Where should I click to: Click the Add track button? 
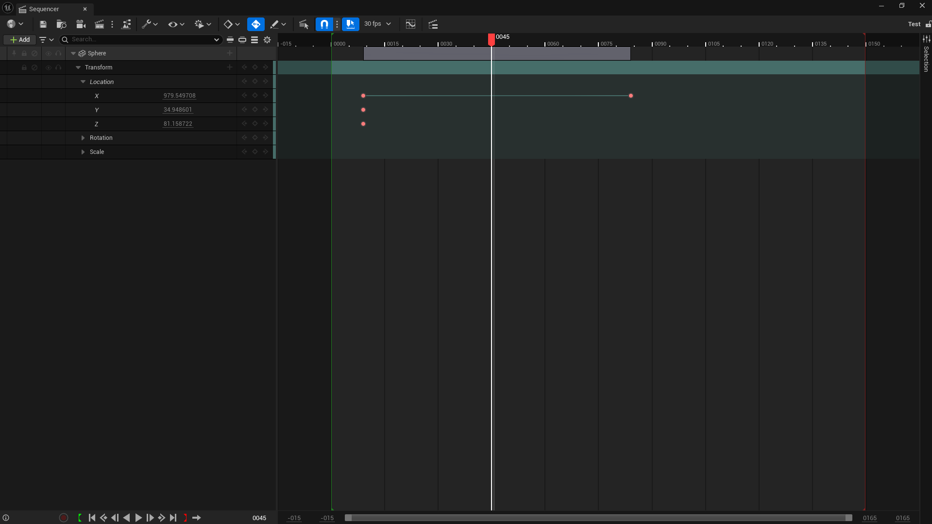click(19, 40)
